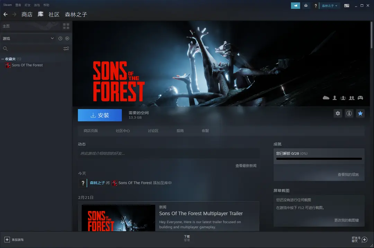Viewport: 374px width, 248px height.
Task: Click the achievements progress bar
Action: (x=319, y=159)
